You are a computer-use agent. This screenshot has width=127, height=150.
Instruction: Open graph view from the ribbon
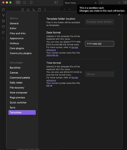[3, 15]
